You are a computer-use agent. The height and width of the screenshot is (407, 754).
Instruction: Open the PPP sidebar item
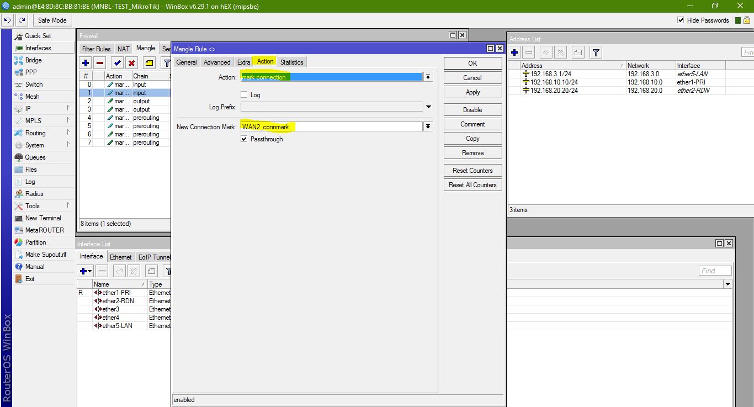coord(31,72)
